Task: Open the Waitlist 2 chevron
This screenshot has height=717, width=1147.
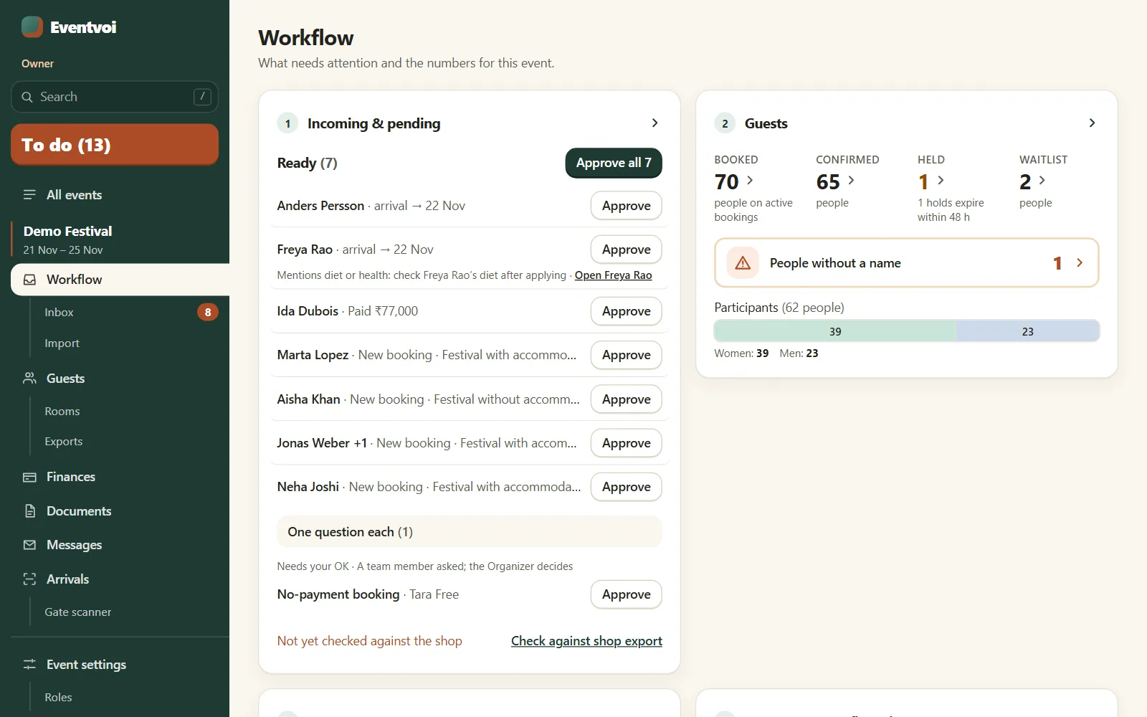Action: click(x=1042, y=181)
